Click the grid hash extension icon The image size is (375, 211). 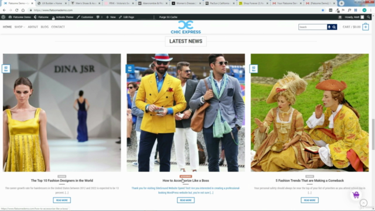point(356,11)
